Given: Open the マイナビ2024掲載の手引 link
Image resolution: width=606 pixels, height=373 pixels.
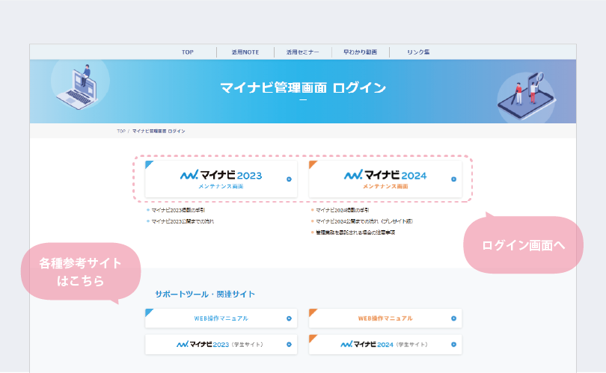Looking at the screenshot, I should [x=343, y=210].
